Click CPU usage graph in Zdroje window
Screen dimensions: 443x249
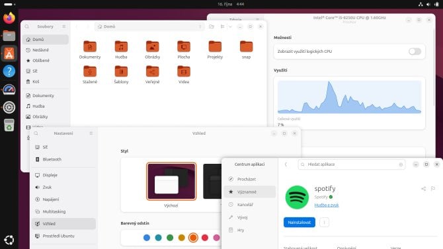click(349, 97)
